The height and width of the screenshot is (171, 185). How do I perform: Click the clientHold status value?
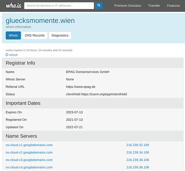tap(96, 94)
